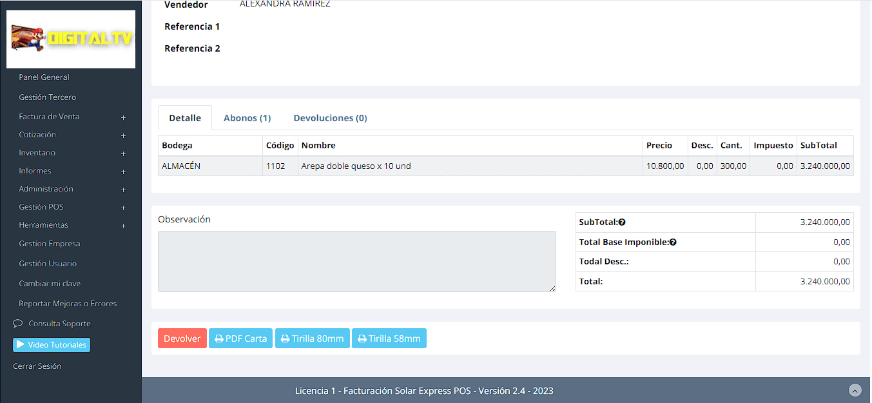The image size is (872, 403).
Task: Open Video Tutoriales
Action: [x=52, y=345]
